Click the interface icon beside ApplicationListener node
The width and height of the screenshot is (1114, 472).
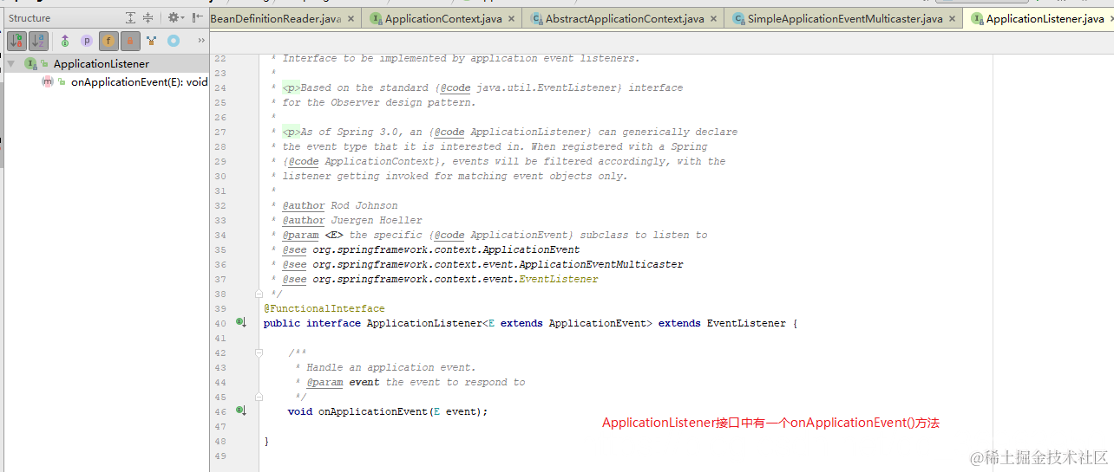point(31,64)
